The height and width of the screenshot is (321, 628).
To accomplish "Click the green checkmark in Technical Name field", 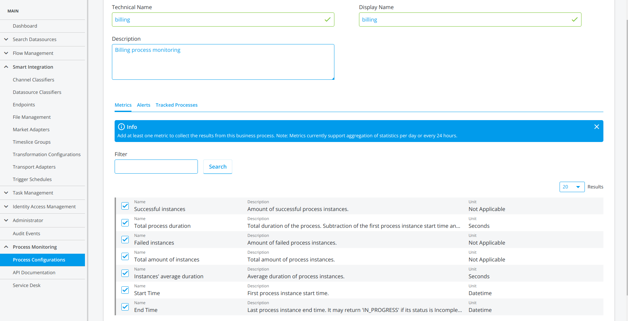I will tap(327, 20).
